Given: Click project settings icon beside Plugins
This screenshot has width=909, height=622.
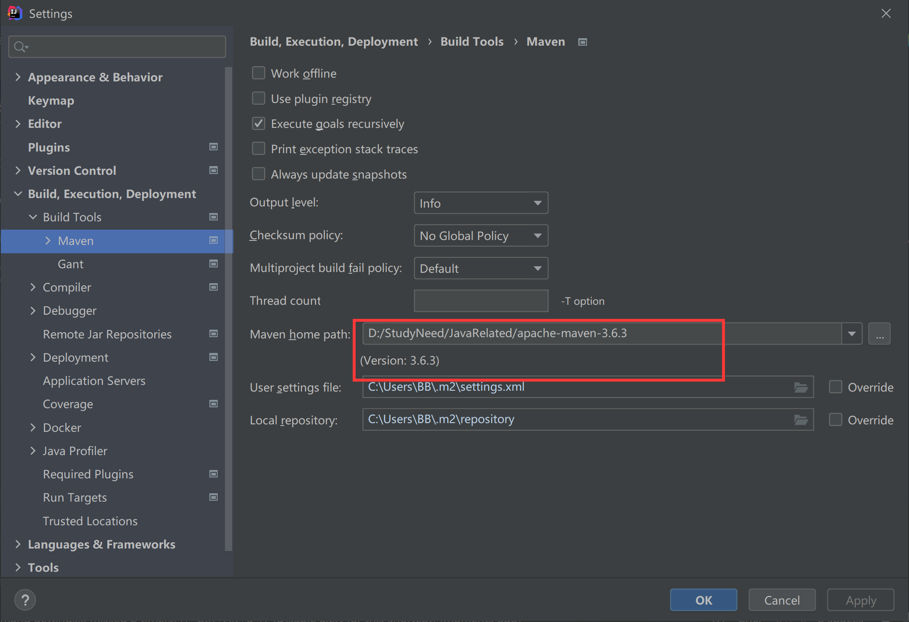Looking at the screenshot, I should coord(214,147).
